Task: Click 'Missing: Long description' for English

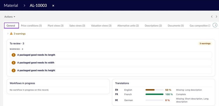Action: pyautogui.click(x=189, y=90)
